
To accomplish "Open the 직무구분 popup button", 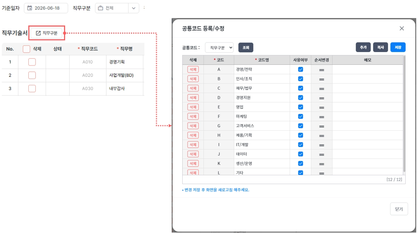I will coord(47,33).
